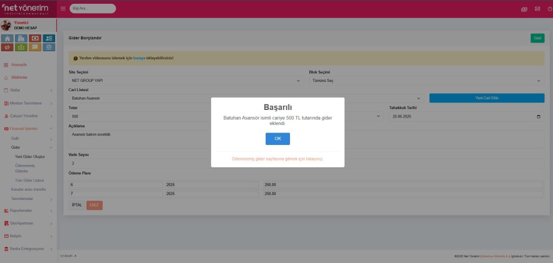Open the envelope messages icon in header
Screen dimensions: 553x263
537,9
